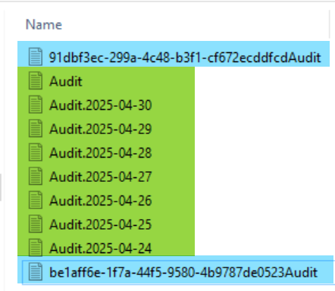Select file icon of 91dbf3ec-299a Audit file
Viewport: 335px width, 291px height.
(35, 57)
